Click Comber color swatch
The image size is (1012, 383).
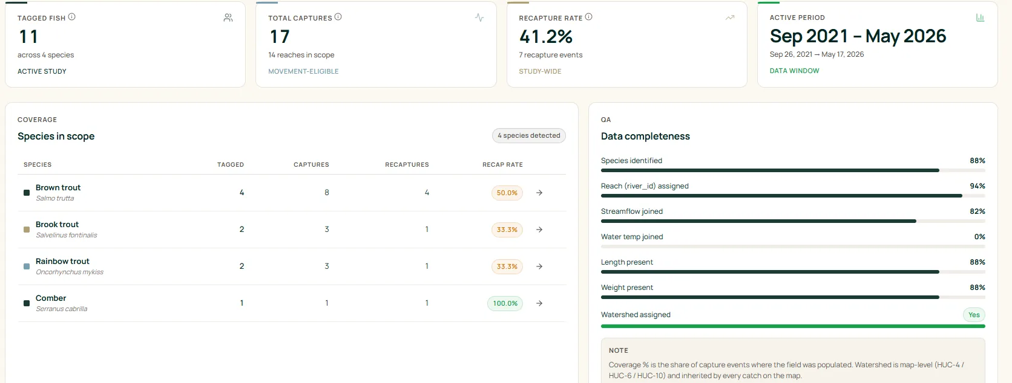coord(27,303)
